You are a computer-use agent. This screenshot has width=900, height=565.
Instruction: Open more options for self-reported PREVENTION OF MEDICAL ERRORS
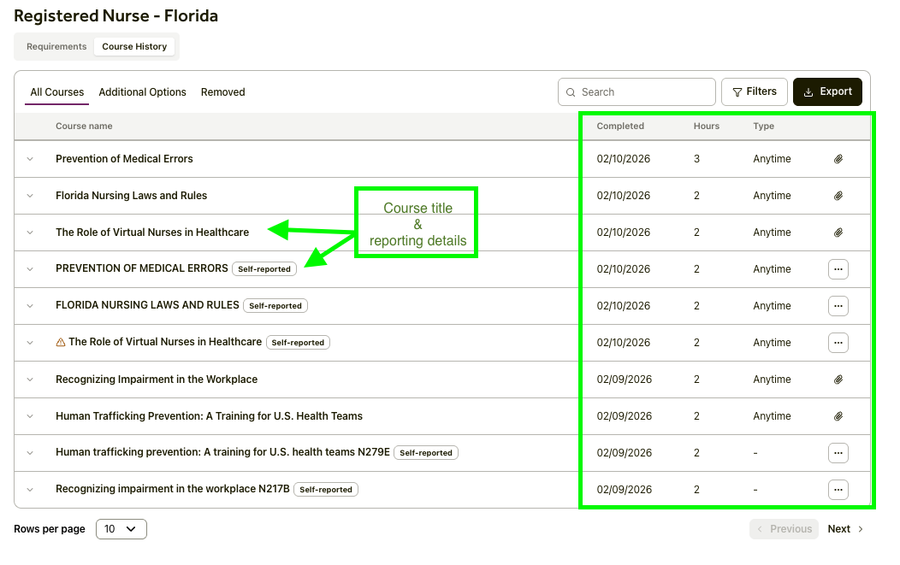(x=838, y=269)
